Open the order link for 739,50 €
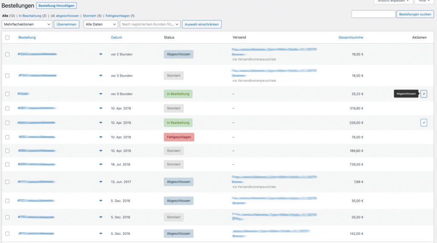Screen dimensions: 437x243 37,164
